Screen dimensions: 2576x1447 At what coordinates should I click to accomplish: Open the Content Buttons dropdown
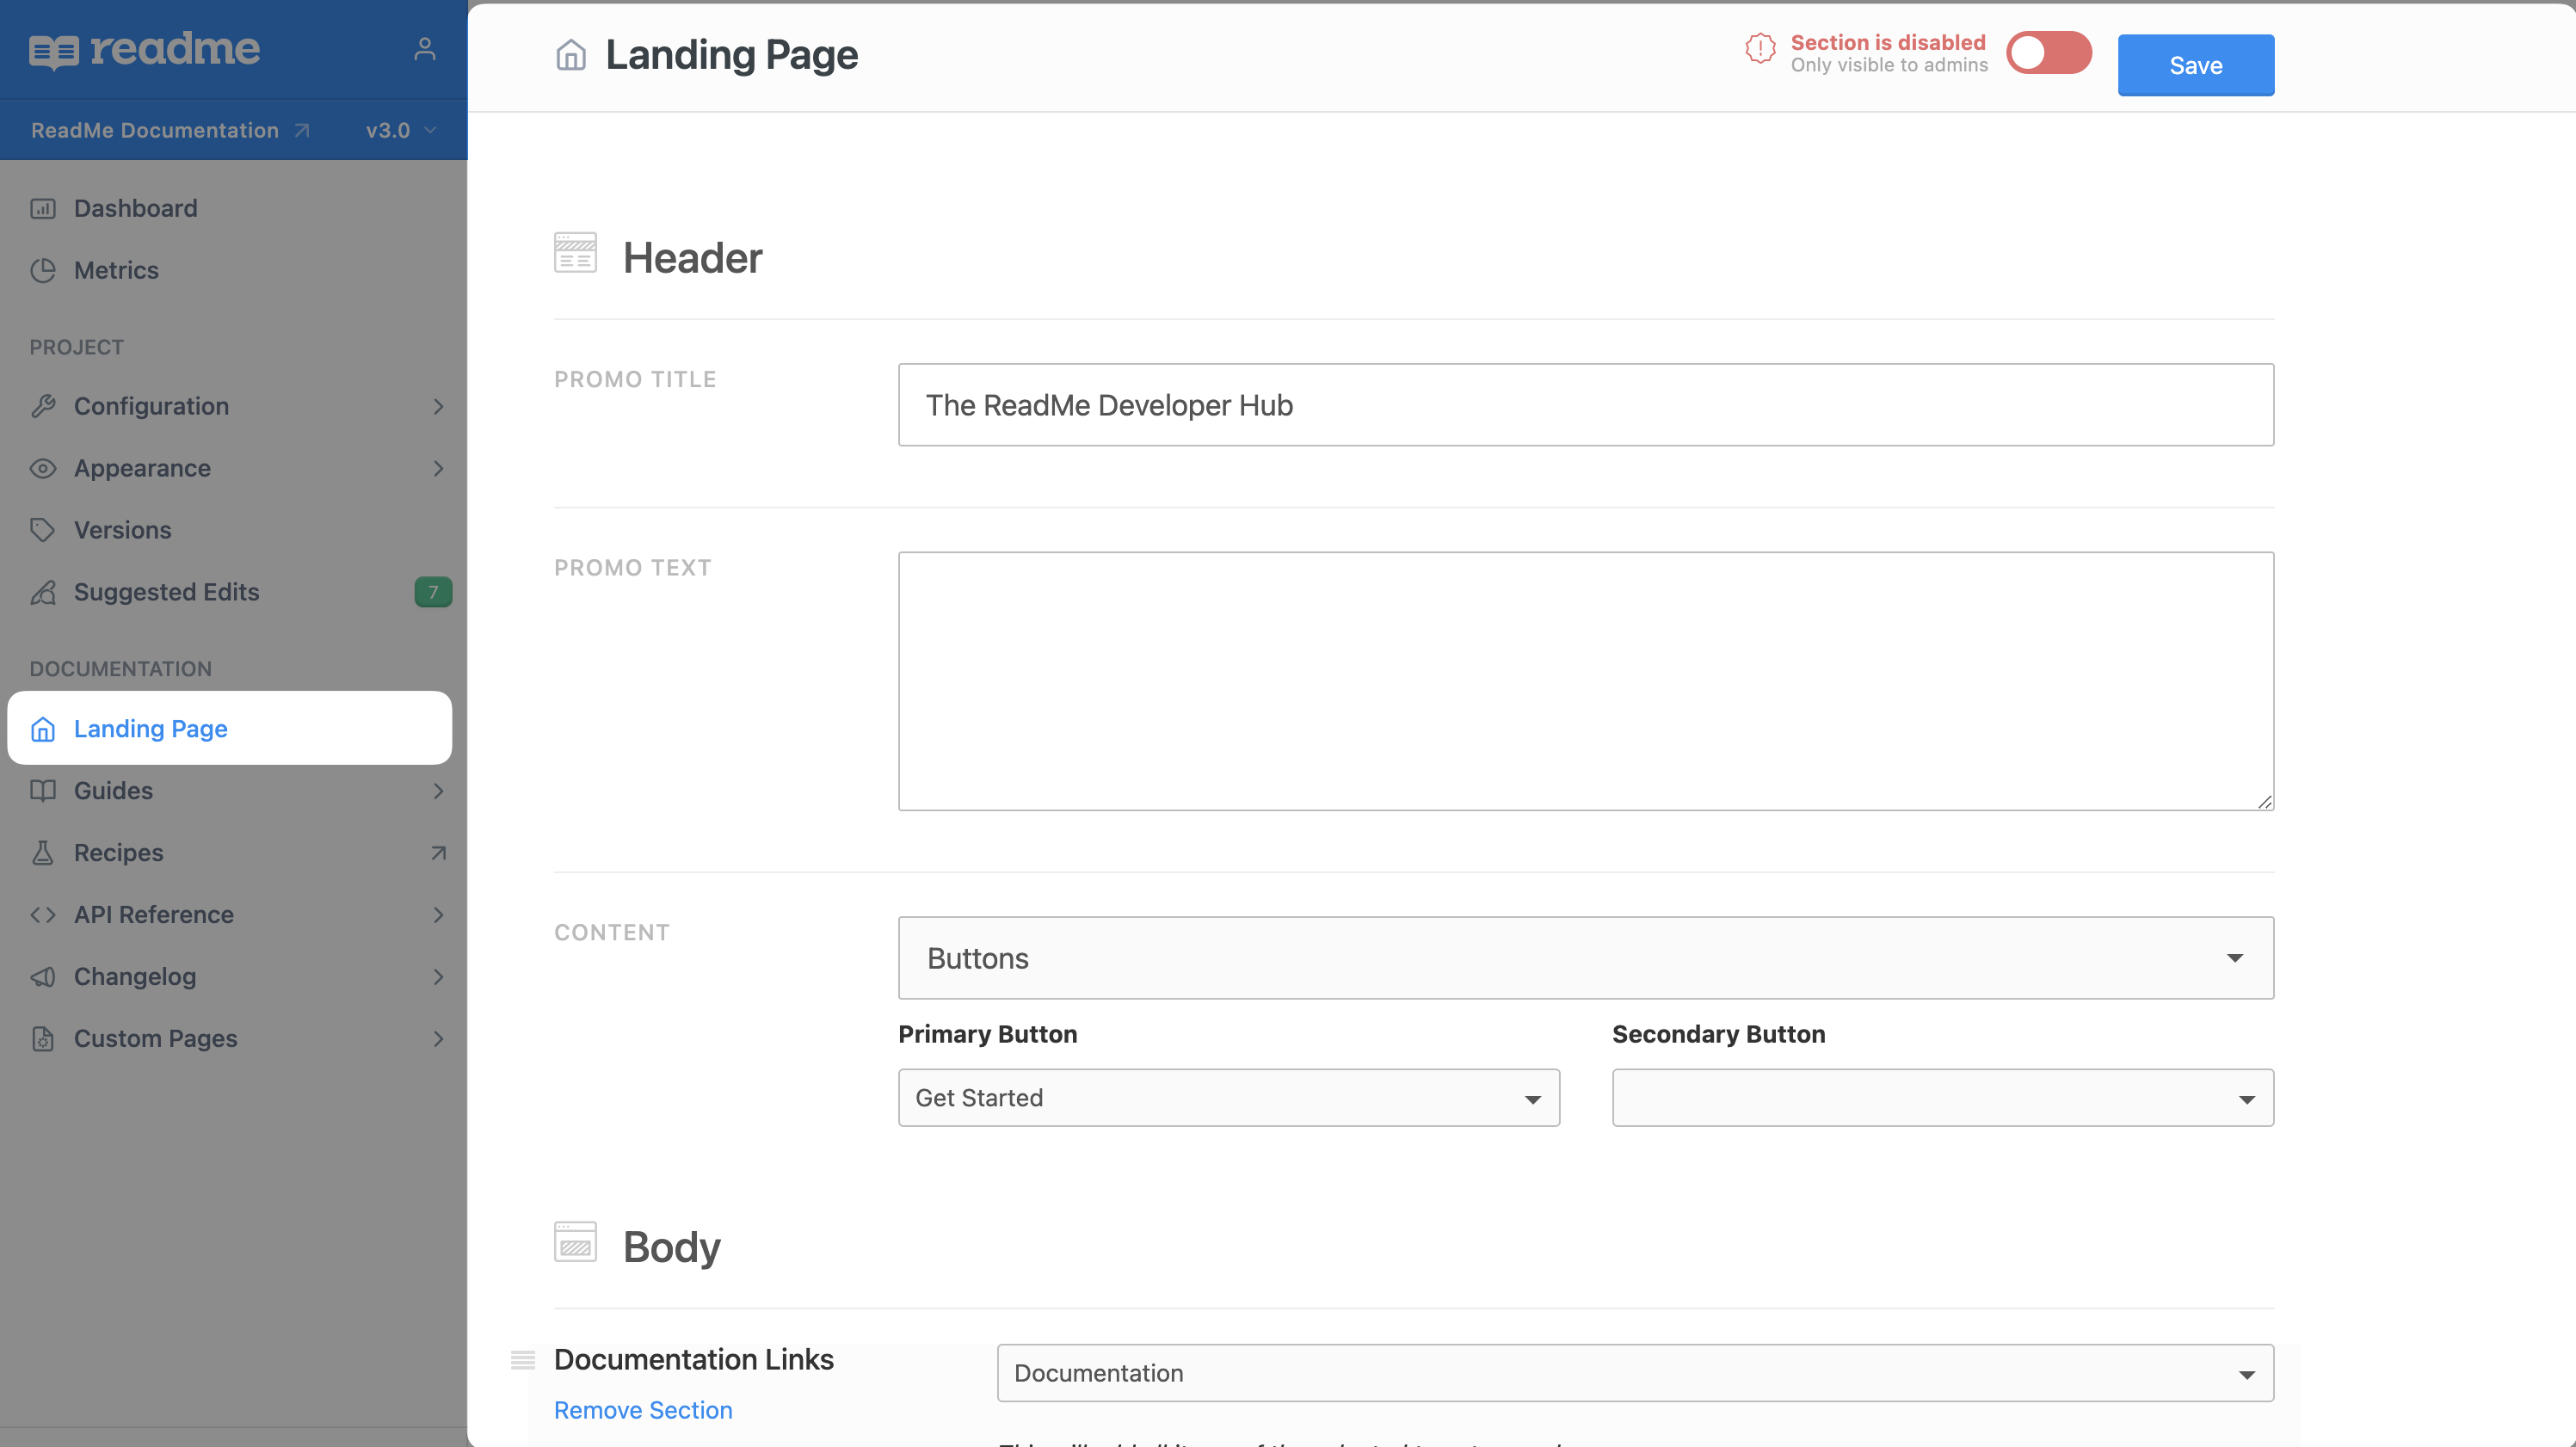pos(1585,958)
